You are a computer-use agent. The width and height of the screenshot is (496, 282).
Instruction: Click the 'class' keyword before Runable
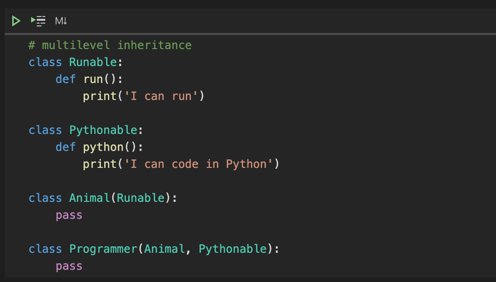(45, 62)
